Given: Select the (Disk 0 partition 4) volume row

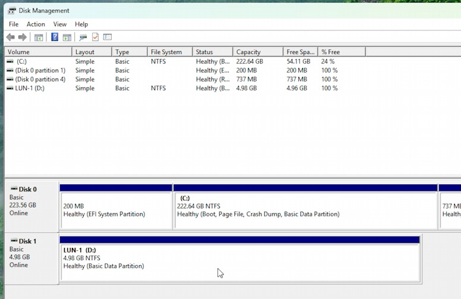Looking at the screenshot, I should [x=185, y=79].
